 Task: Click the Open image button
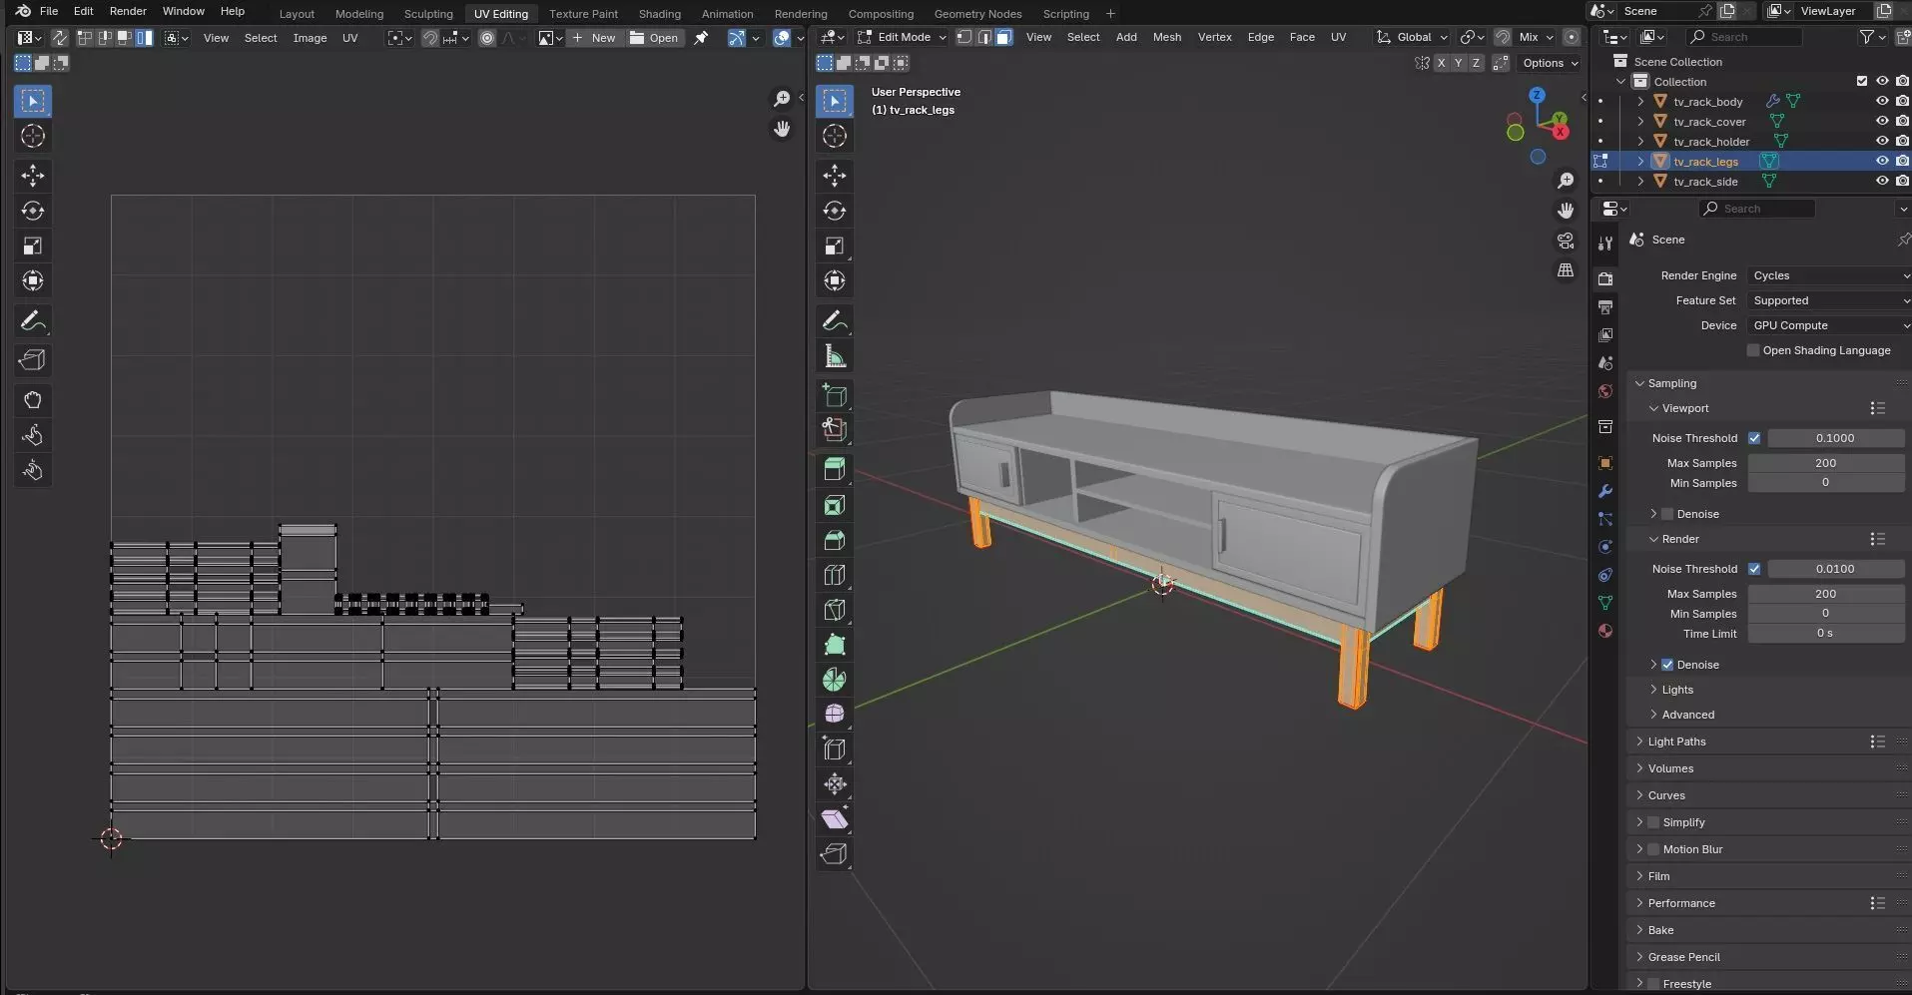(655, 38)
